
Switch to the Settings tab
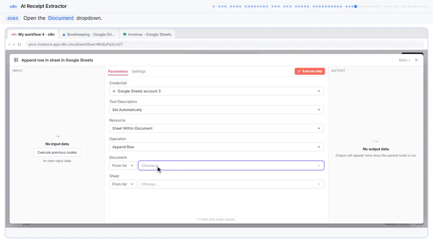click(139, 71)
